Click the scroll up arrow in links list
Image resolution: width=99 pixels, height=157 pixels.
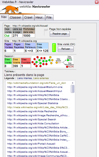click(x=73, y=83)
